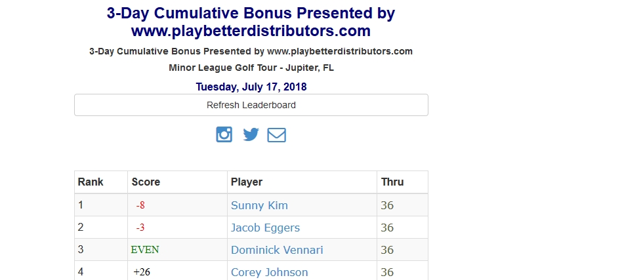Click rank 1 cell in the table
The width and height of the screenshot is (643, 280).
[101, 205]
